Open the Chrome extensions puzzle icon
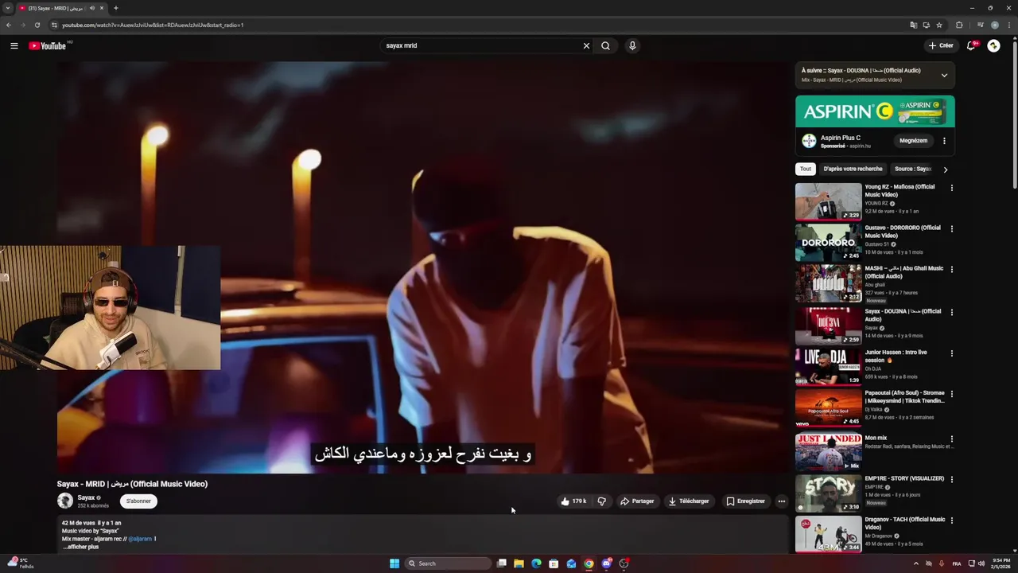The image size is (1018, 573). pyautogui.click(x=959, y=25)
